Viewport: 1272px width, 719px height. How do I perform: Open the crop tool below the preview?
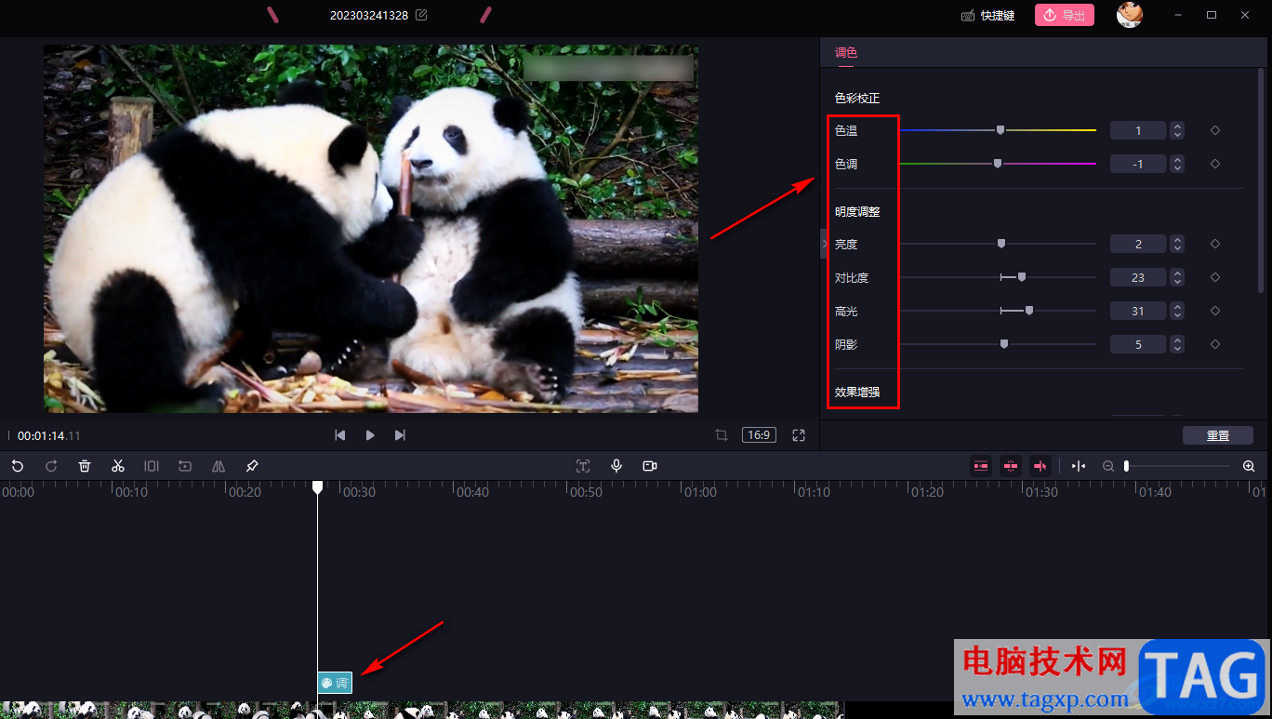[722, 435]
